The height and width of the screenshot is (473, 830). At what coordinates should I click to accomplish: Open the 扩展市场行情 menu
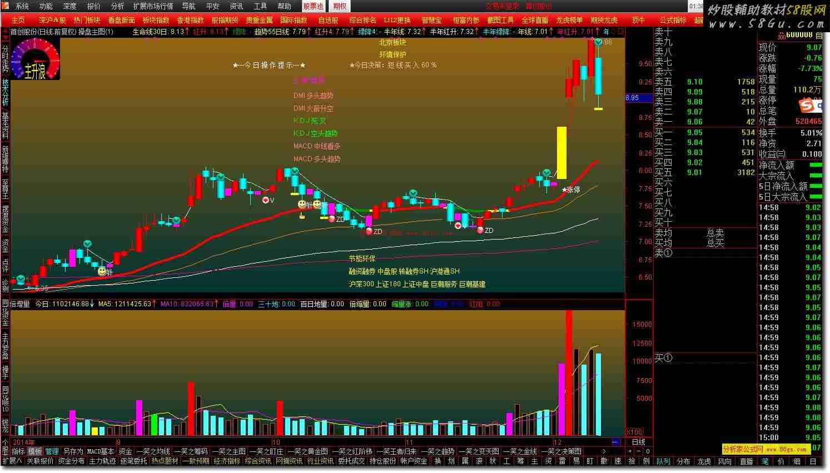tap(153, 6)
